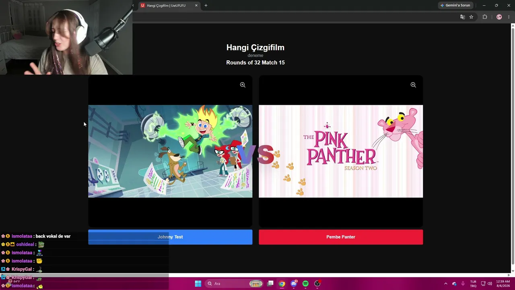Open the clock showing 12:39 AM
The height and width of the screenshot is (290, 515).
coord(503,284)
